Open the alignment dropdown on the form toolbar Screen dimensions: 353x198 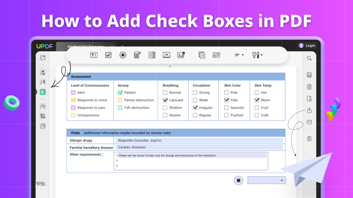click(239, 55)
